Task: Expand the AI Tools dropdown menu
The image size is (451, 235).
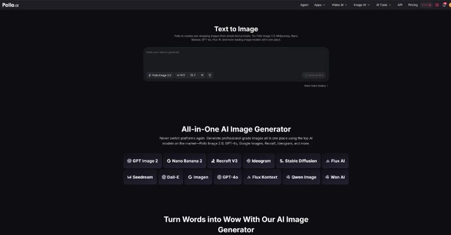Action: (383, 5)
